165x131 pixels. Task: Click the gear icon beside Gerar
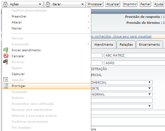[48, 4]
